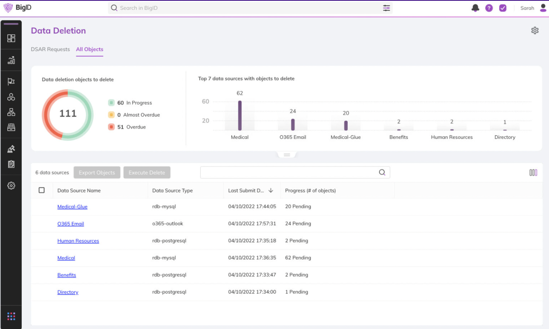Screen dimensions: 549x329
Task: Focus the data sources table search field
Action: coord(295,172)
